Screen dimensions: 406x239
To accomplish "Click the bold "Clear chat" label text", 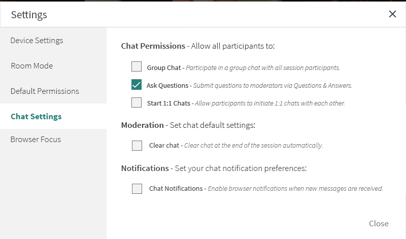I will click(164, 146).
